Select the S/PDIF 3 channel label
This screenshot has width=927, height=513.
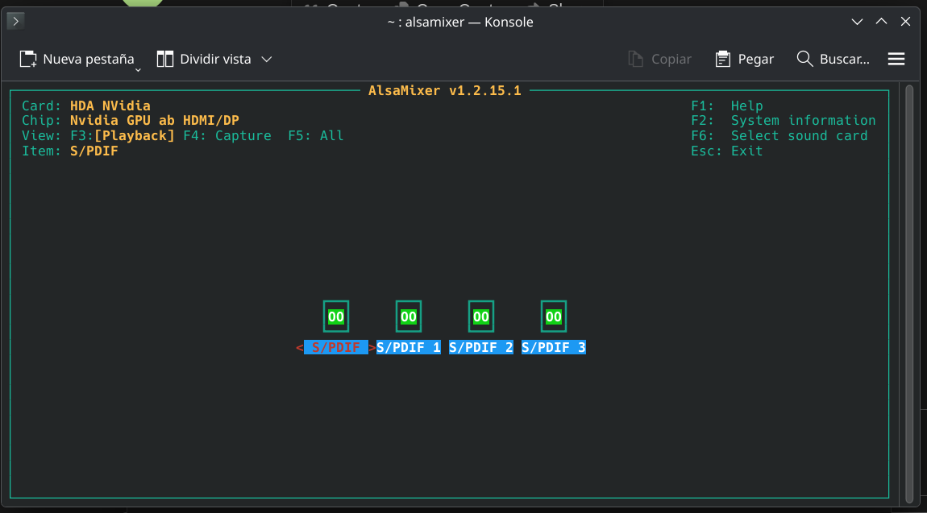(x=554, y=348)
